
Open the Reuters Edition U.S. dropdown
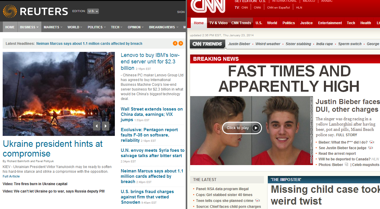[x=93, y=11]
